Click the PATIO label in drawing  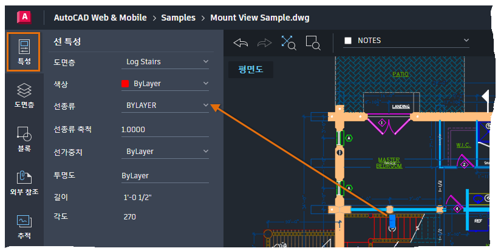[x=400, y=74]
